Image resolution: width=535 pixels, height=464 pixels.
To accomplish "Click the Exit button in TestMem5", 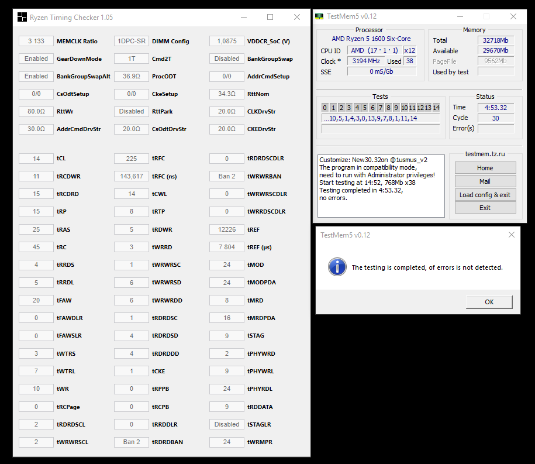I will click(x=485, y=208).
